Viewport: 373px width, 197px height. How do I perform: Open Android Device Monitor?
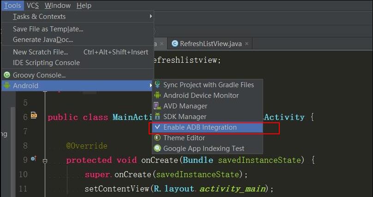coord(207,96)
